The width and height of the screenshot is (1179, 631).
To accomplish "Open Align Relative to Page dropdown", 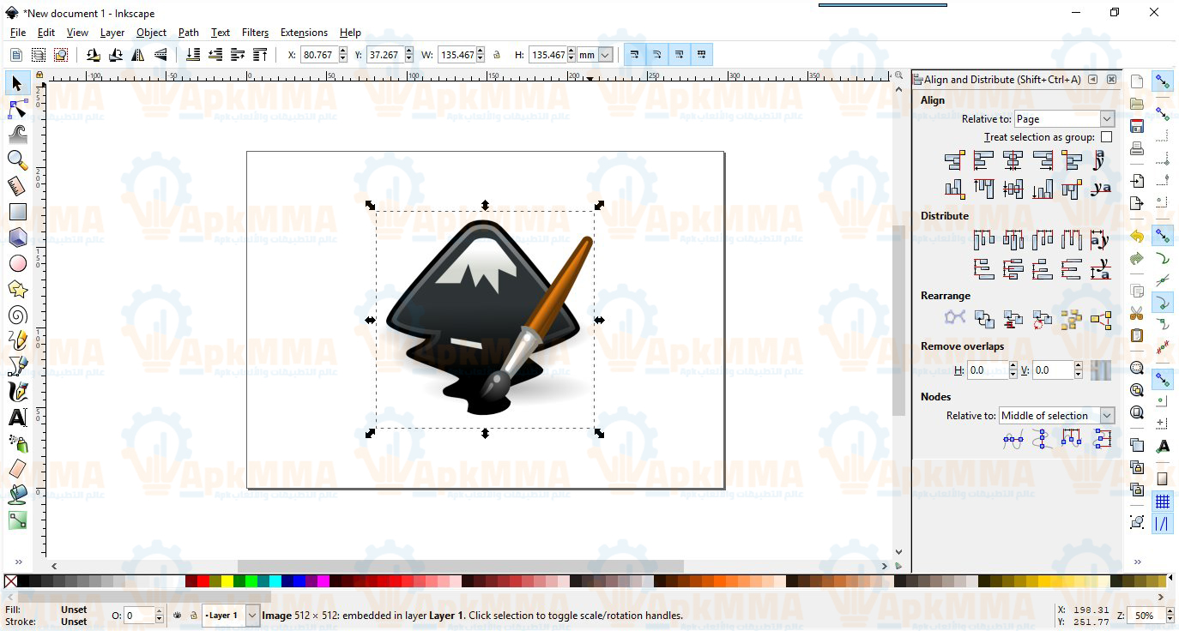I will (x=1064, y=119).
